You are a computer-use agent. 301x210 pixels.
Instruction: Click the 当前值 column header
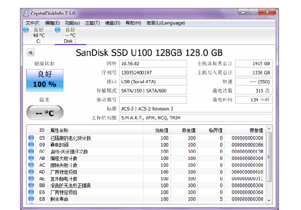click(157, 130)
